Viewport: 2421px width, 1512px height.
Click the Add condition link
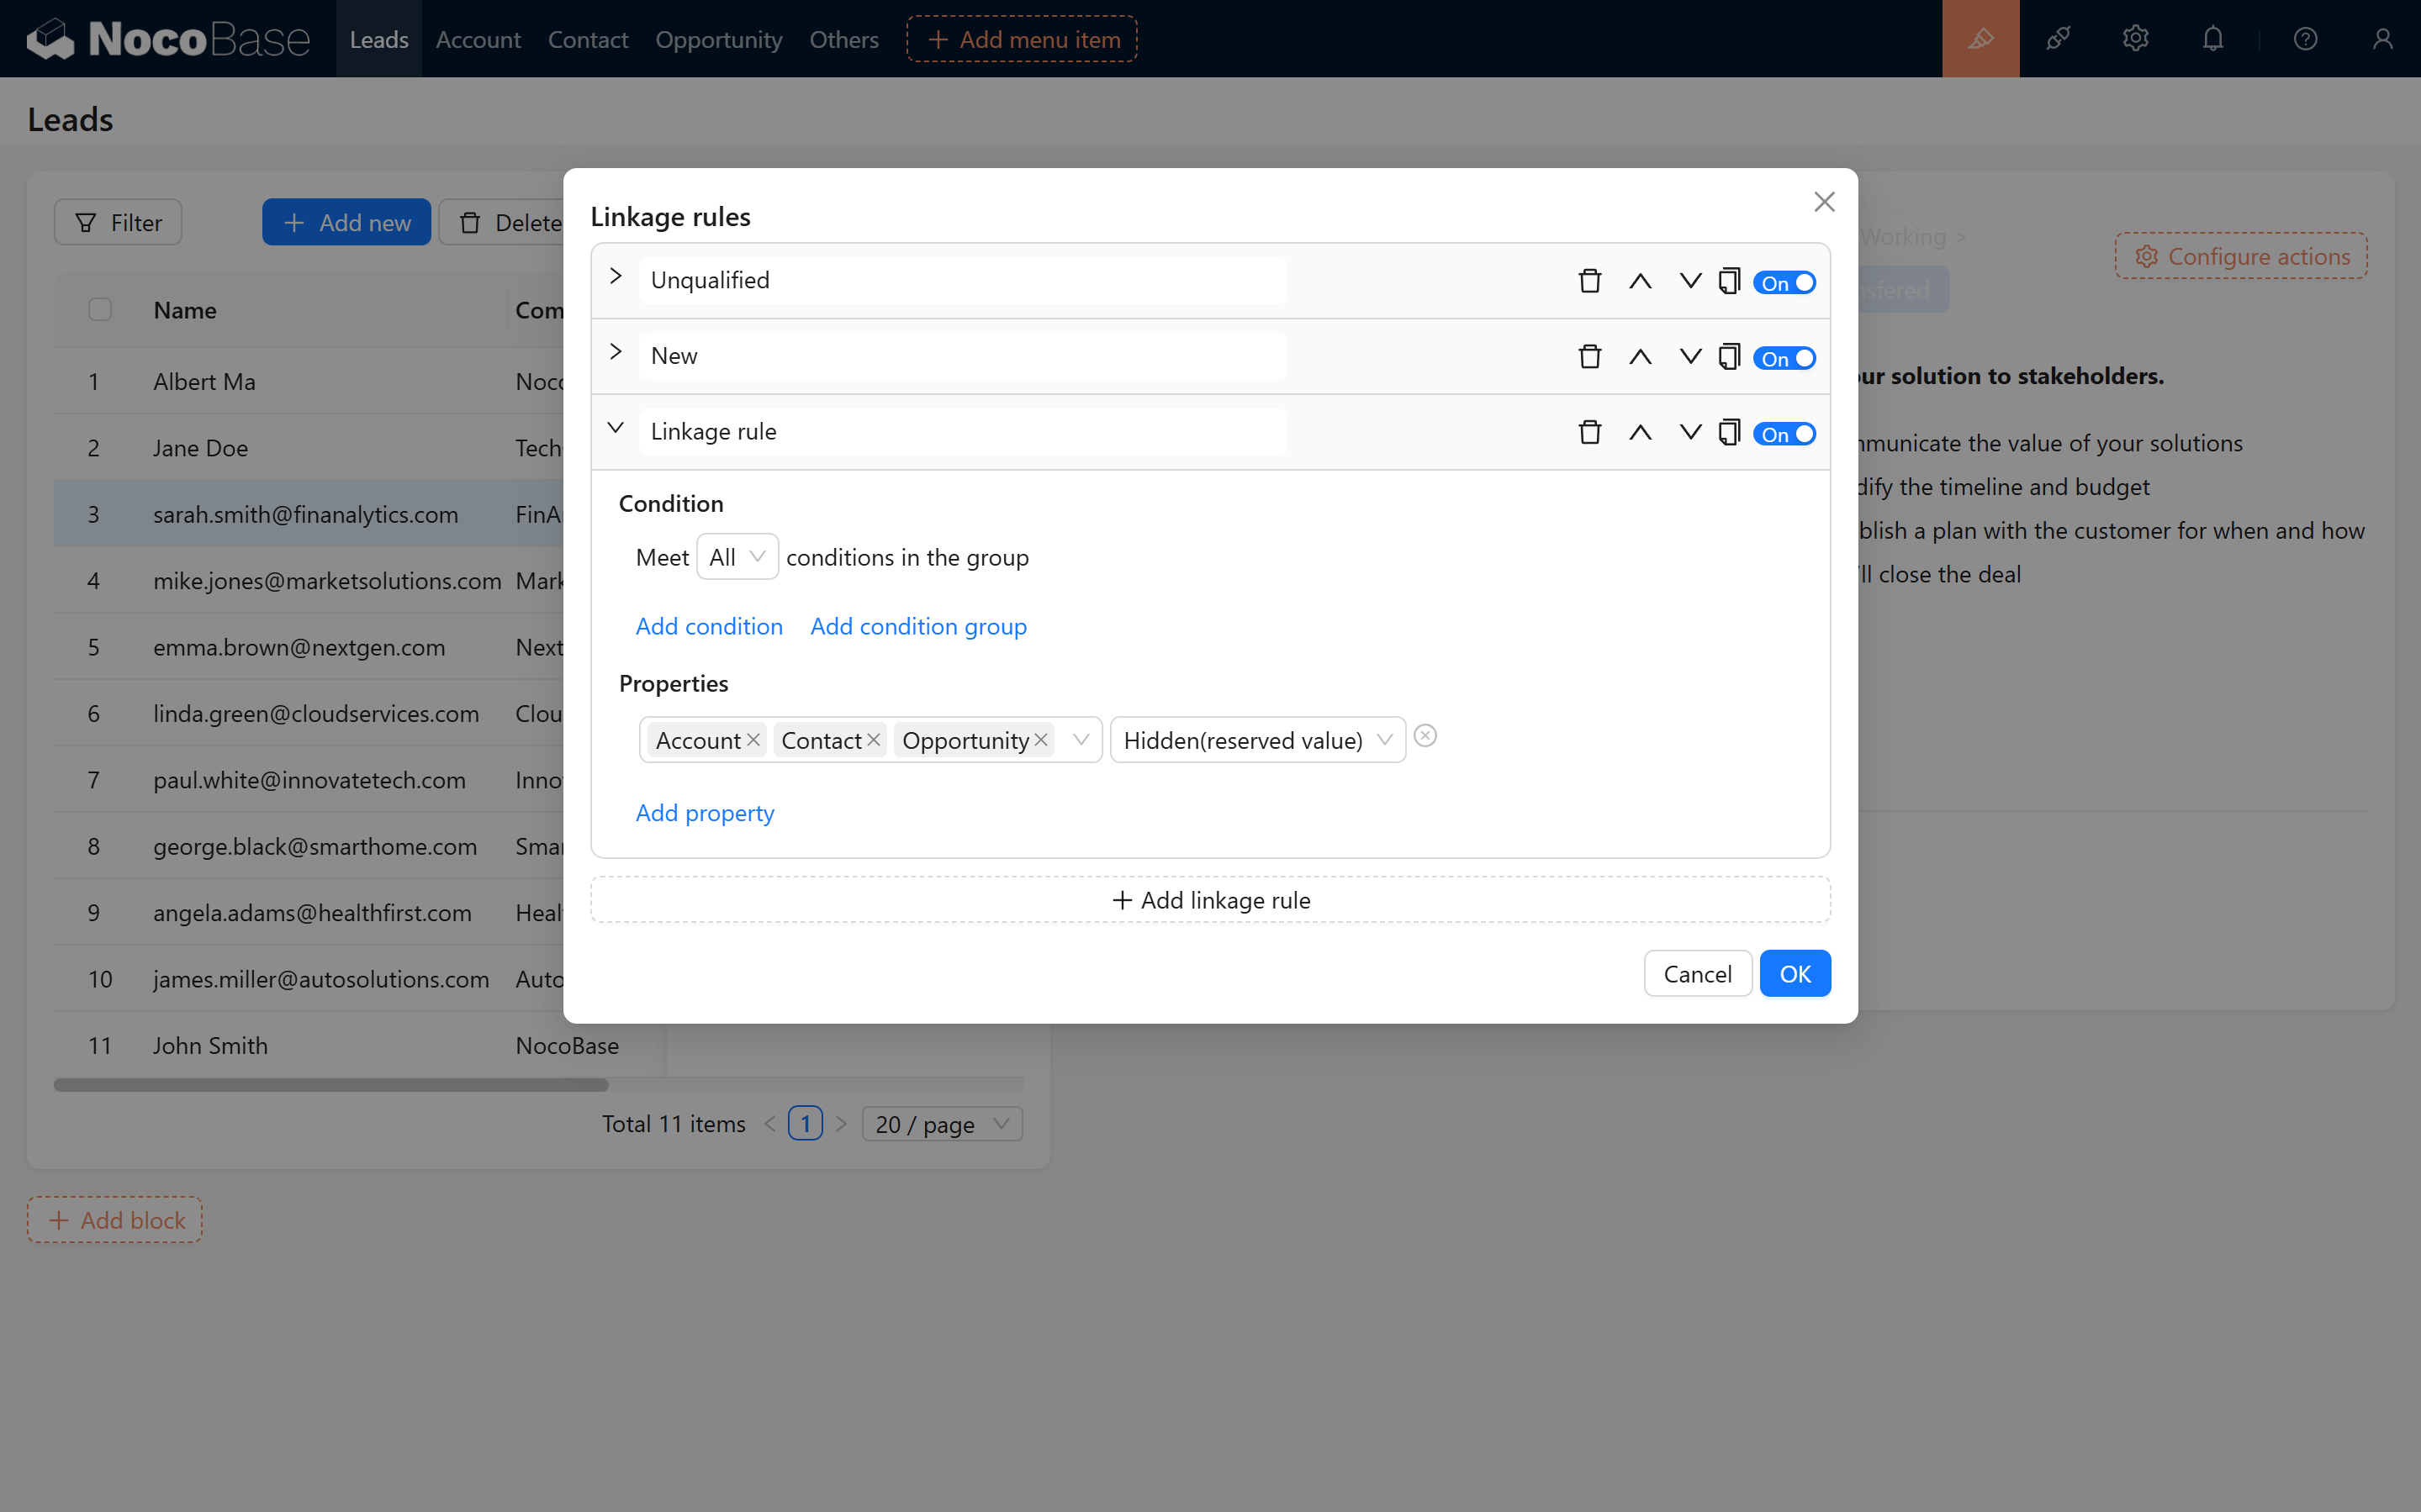709,626
